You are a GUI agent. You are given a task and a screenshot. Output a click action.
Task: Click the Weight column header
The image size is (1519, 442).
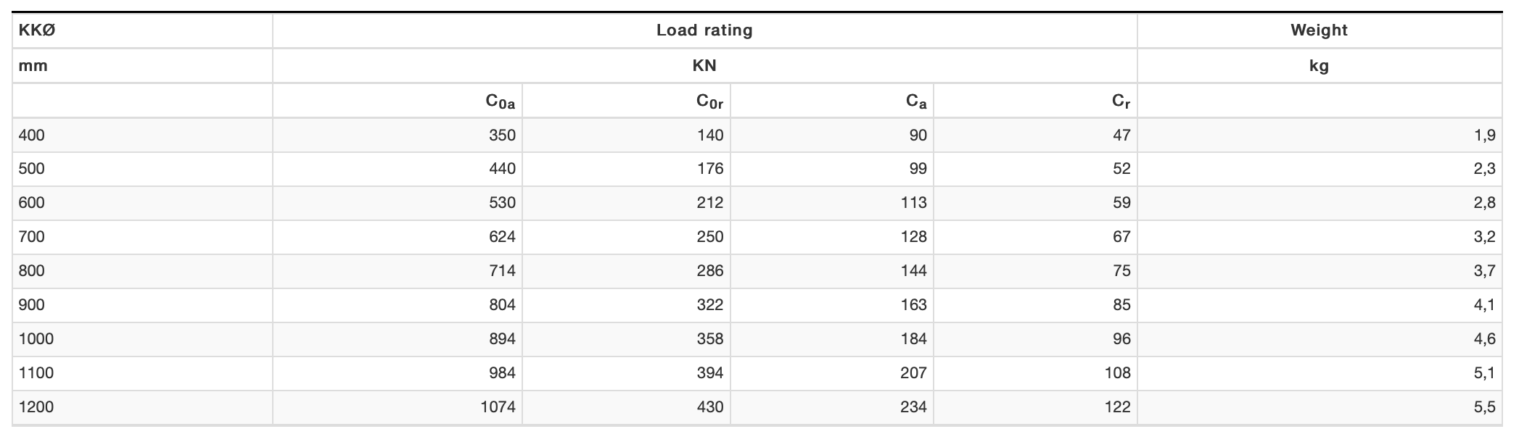(1320, 30)
